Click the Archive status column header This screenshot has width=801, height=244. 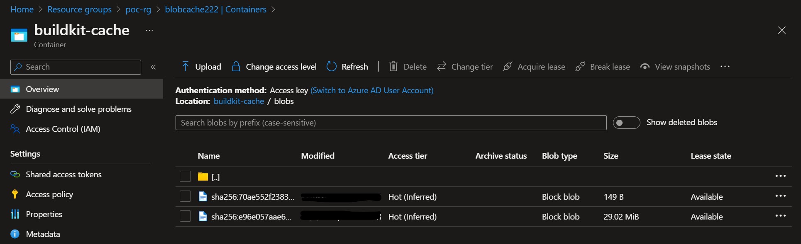[501, 156]
